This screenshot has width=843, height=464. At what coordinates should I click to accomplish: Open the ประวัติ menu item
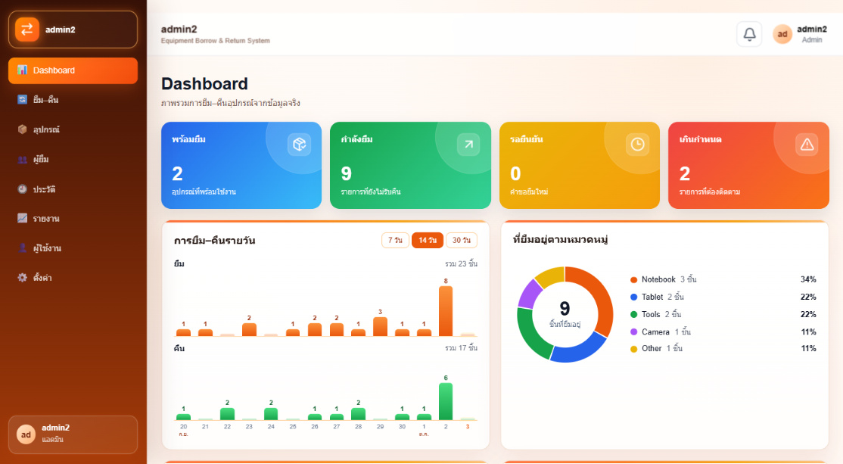click(73, 188)
